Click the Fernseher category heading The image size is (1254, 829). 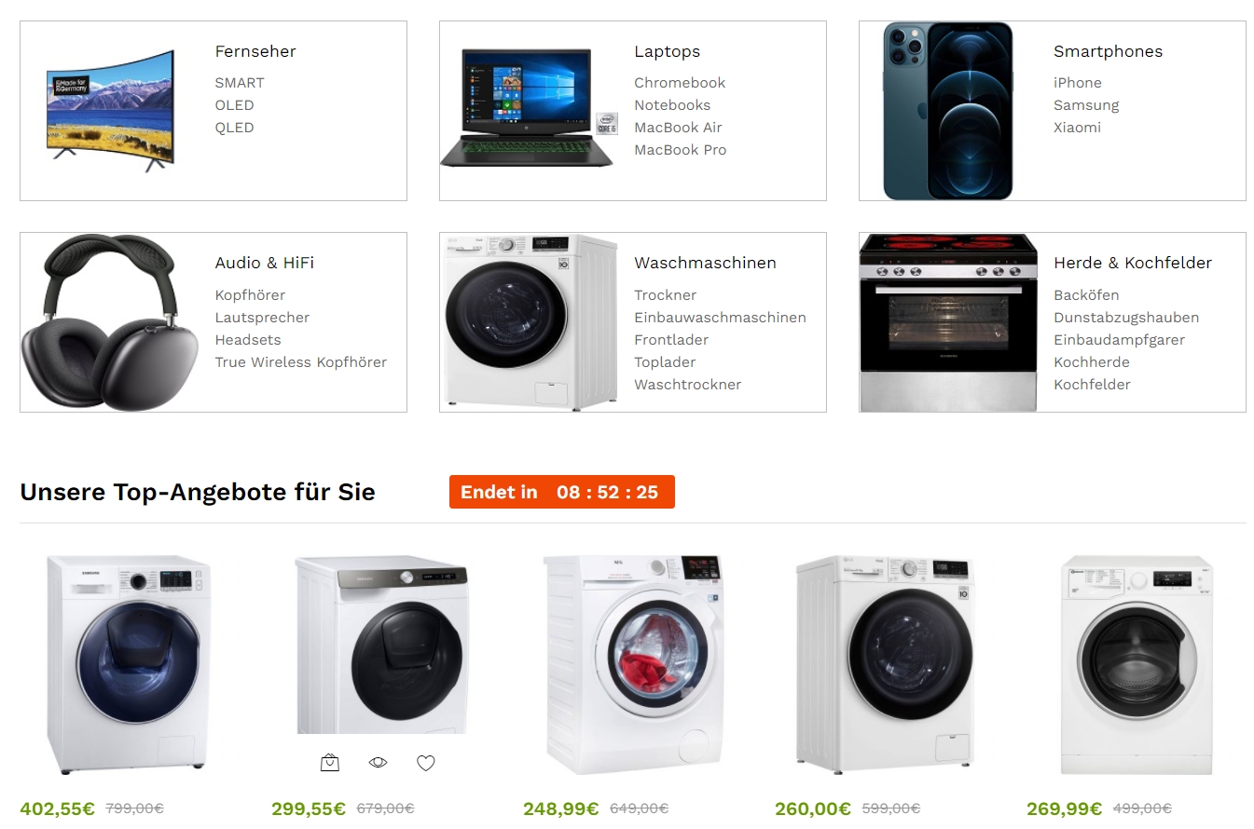click(255, 51)
